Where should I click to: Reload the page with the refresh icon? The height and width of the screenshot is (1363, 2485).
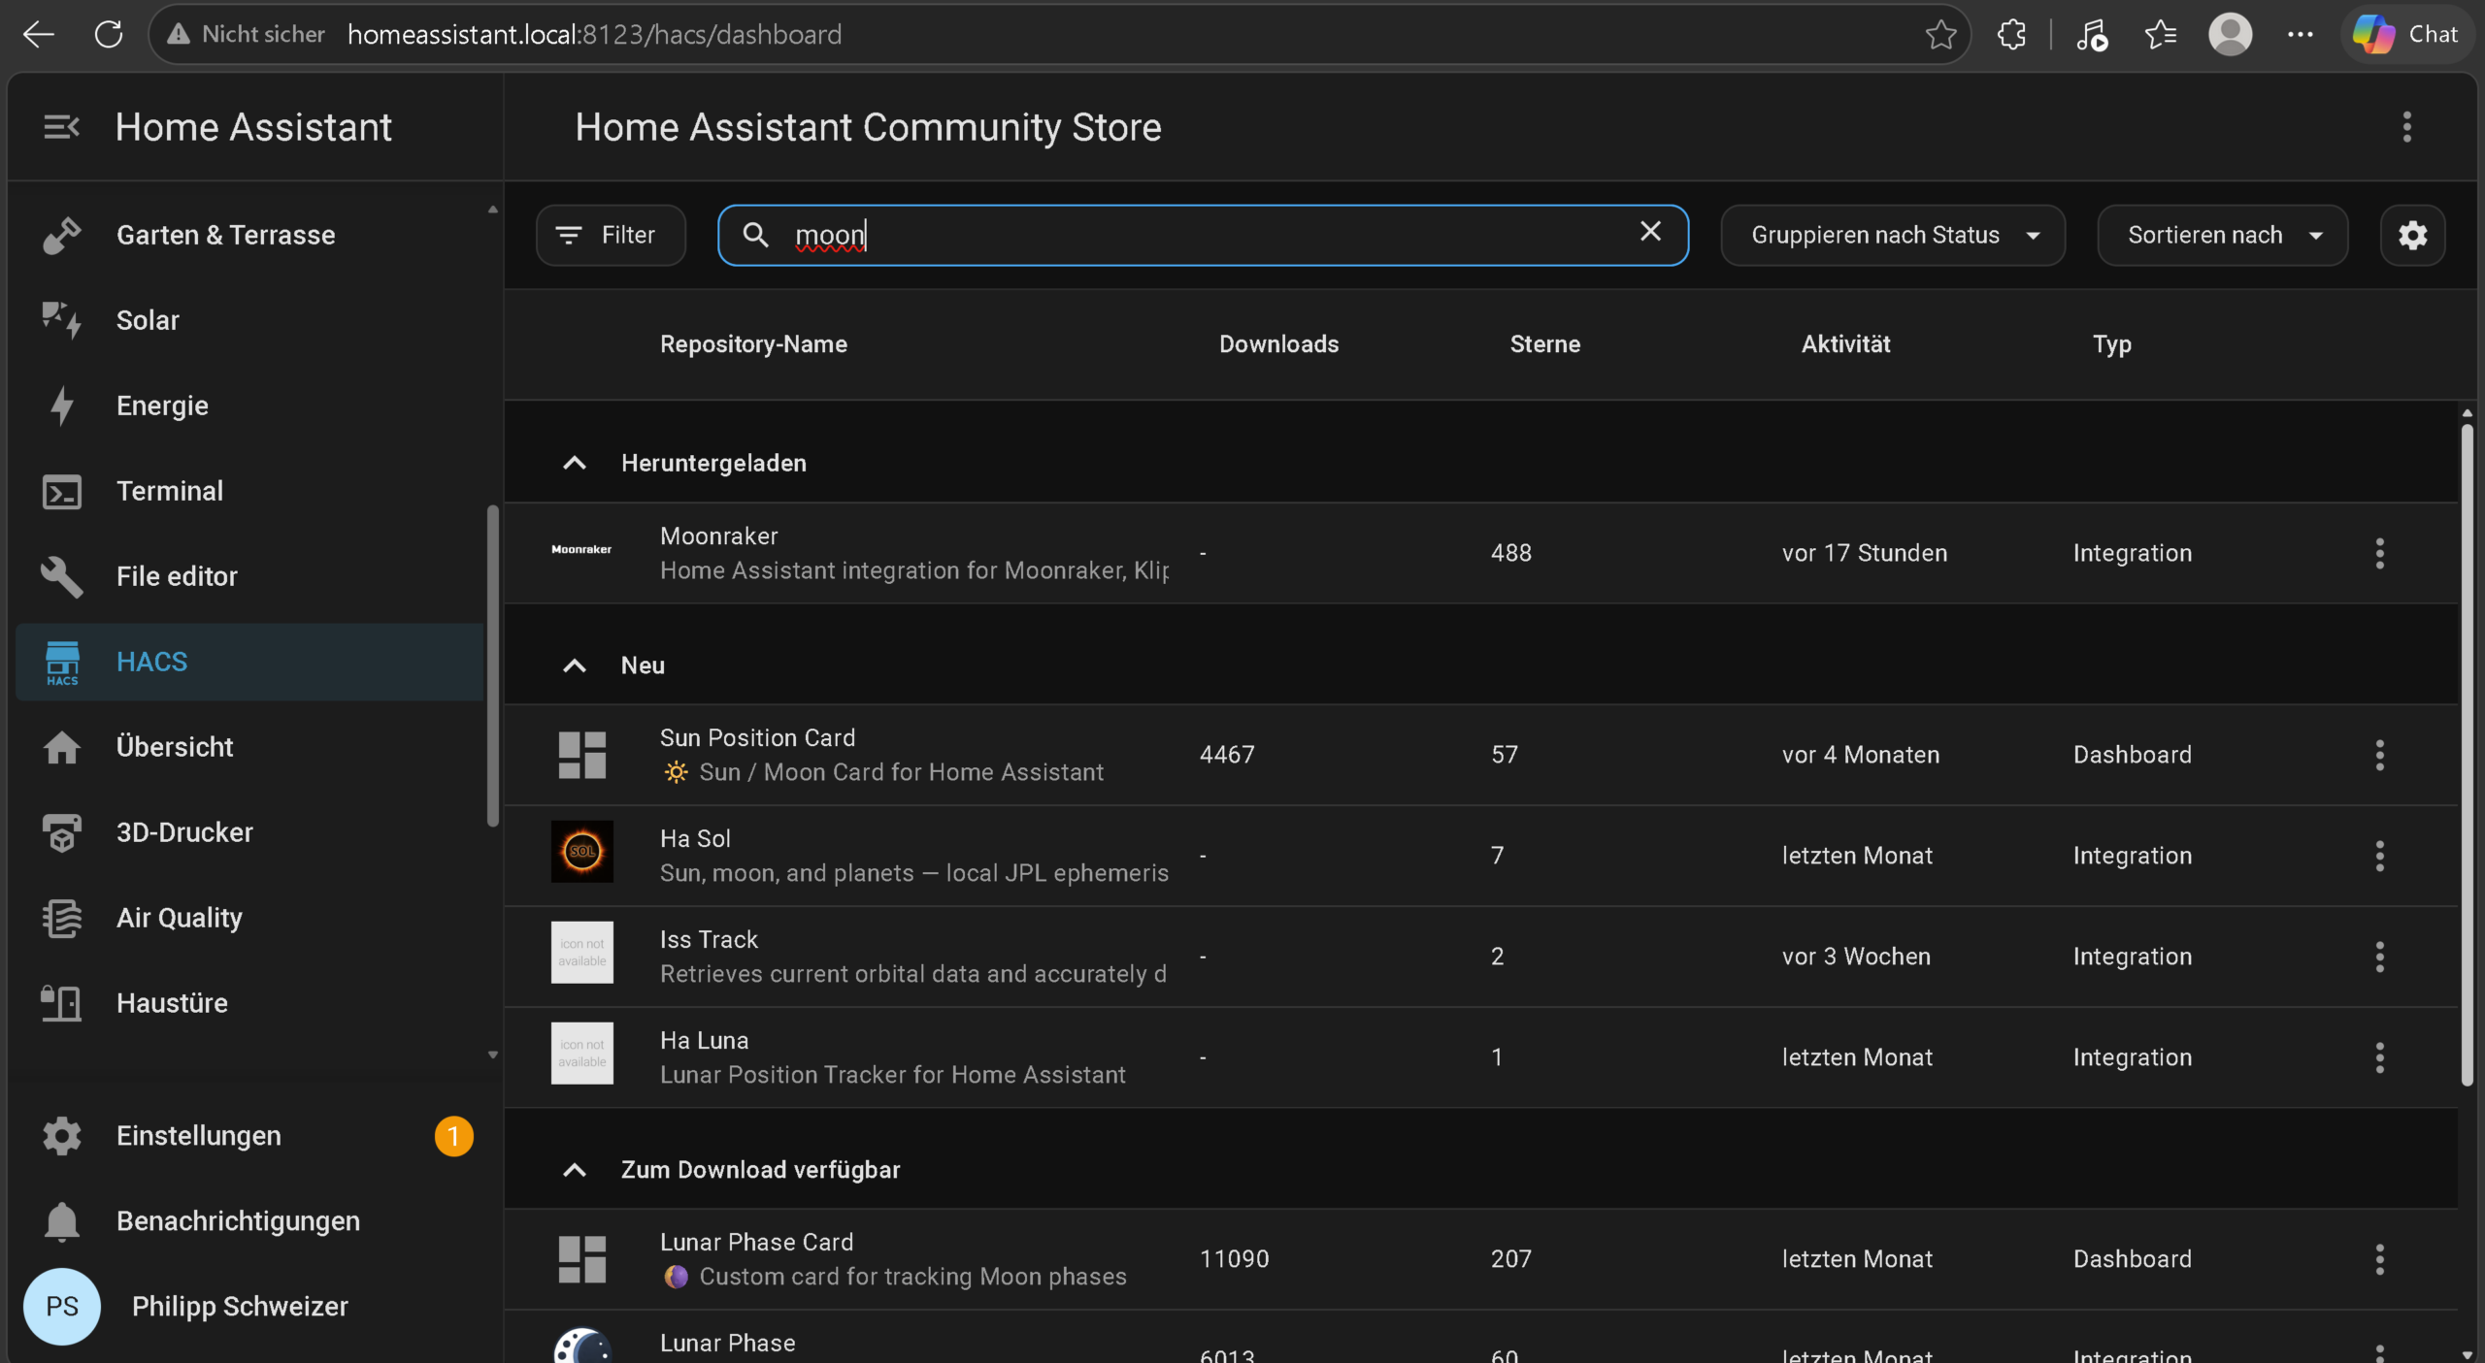tap(109, 35)
